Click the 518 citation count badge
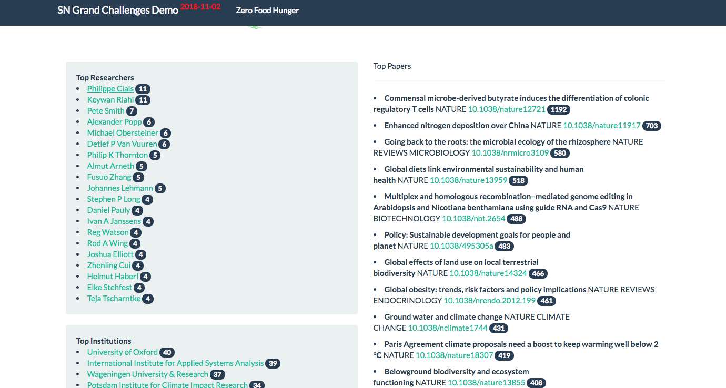Screen dimensions: 726x388 (518, 180)
